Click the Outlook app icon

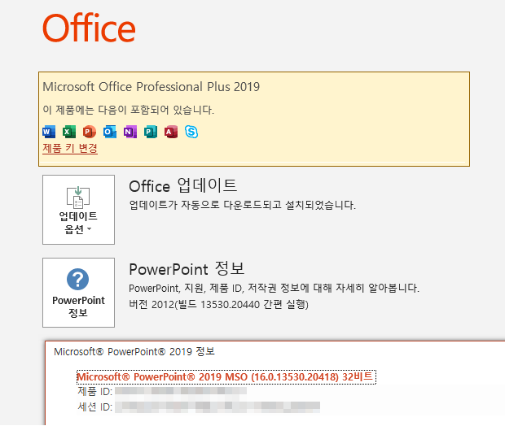[110, 132]
